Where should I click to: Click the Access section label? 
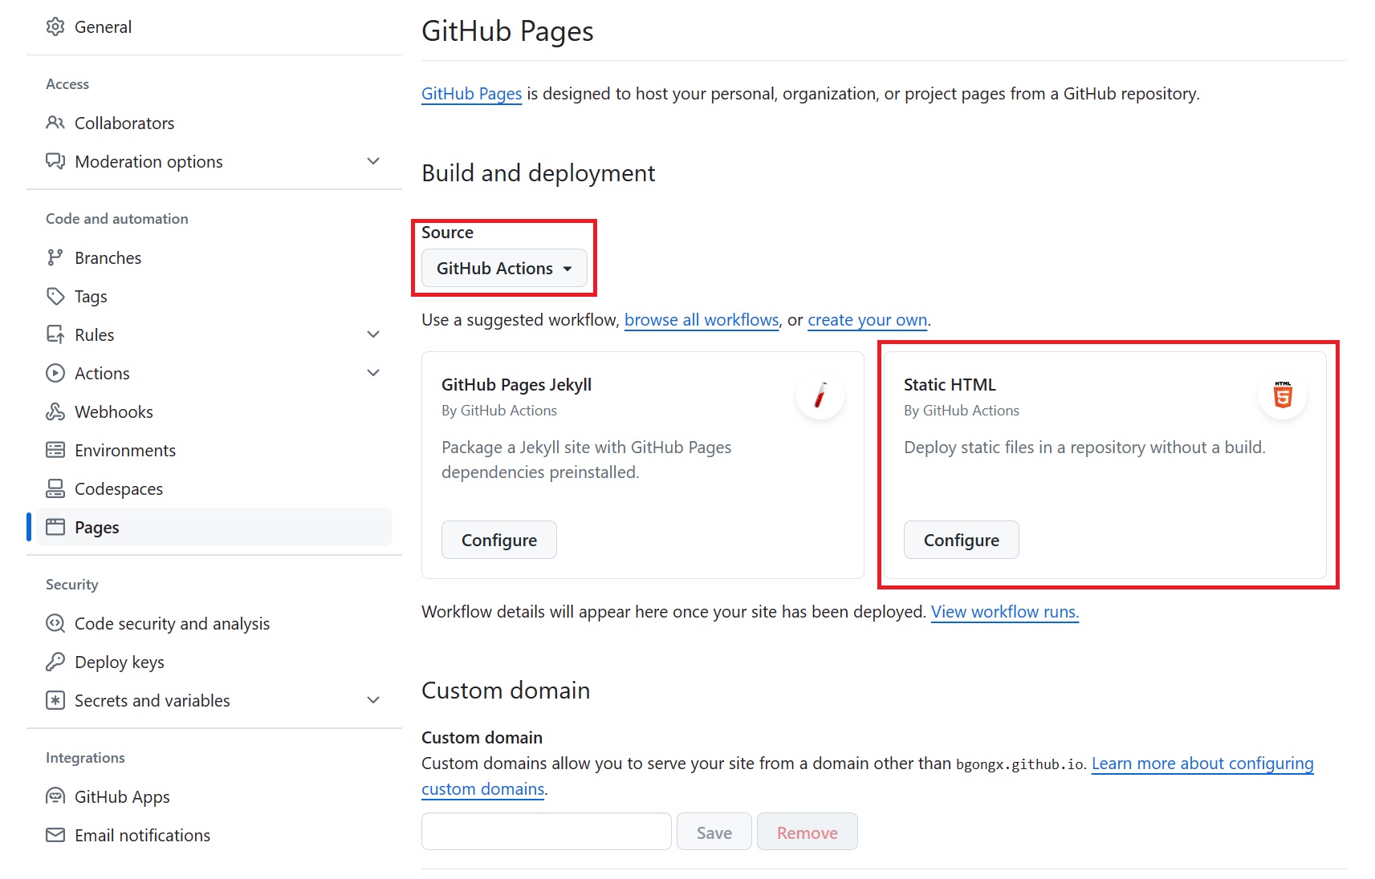[x=67, y=84]
